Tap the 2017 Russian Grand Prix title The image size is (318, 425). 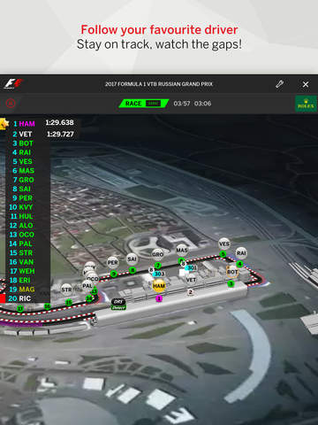[159, 84]
